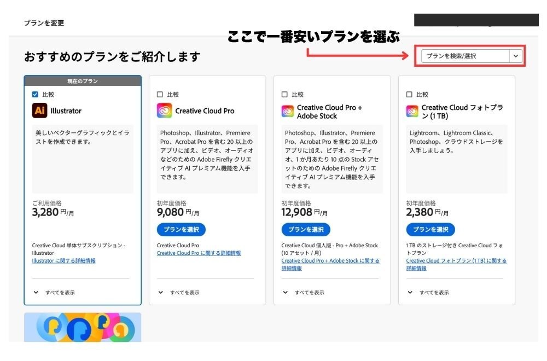This screenshot has width=547, height=361.
Task: Uncheck the 比較 checkbox on the Illustrator card
Action: click(35, 94)
